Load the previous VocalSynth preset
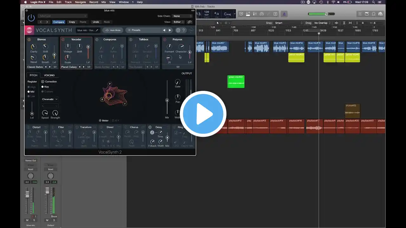This screenshot has height=228, width=406. coord(164,30)
